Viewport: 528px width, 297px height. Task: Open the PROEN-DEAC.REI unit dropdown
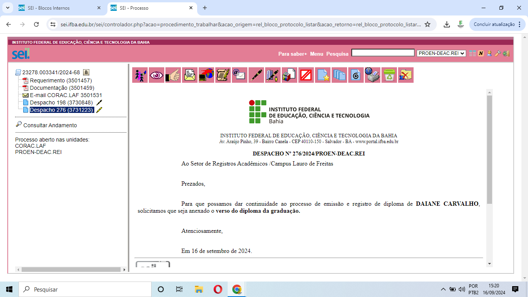tap(441, 53)
